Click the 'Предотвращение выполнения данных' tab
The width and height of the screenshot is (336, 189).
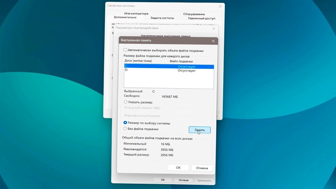[x=165, y=36]
